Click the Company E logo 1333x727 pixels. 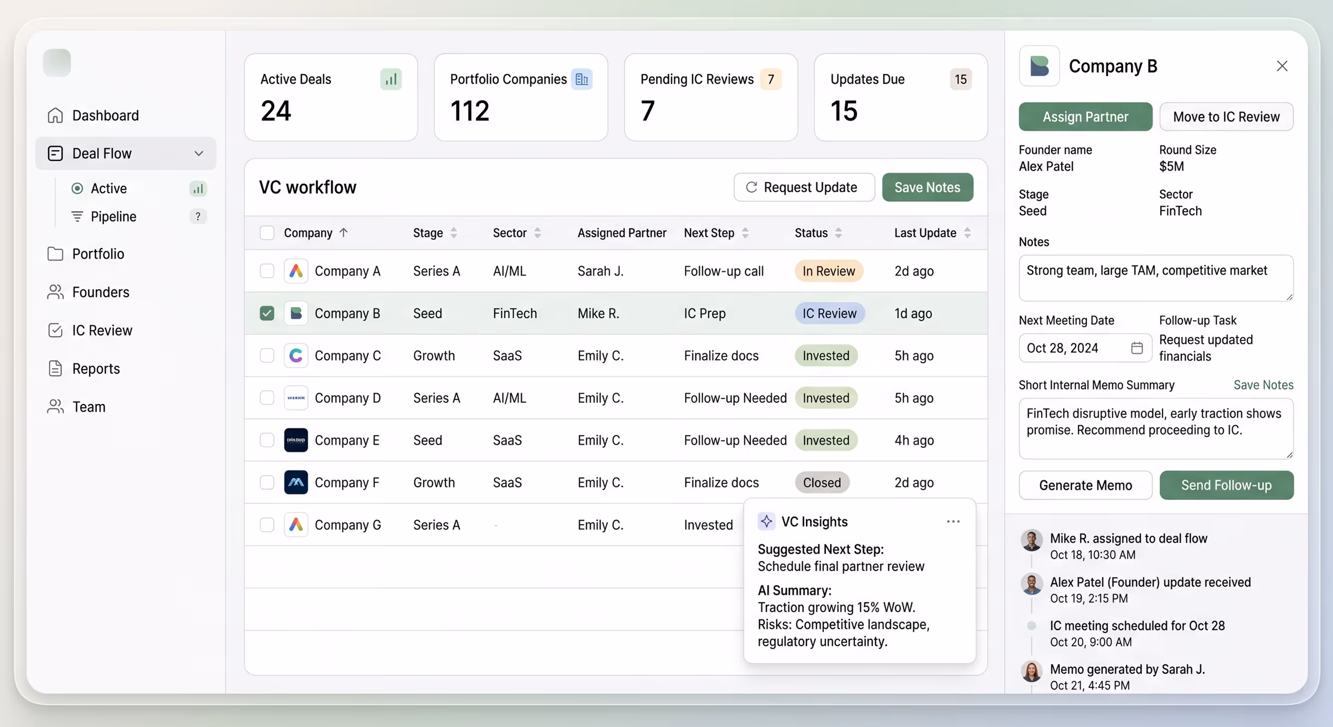(296, 440)
